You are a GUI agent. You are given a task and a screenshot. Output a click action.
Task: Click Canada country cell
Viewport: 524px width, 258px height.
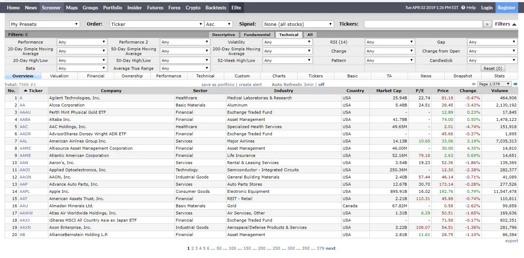[x=355, y=206]
